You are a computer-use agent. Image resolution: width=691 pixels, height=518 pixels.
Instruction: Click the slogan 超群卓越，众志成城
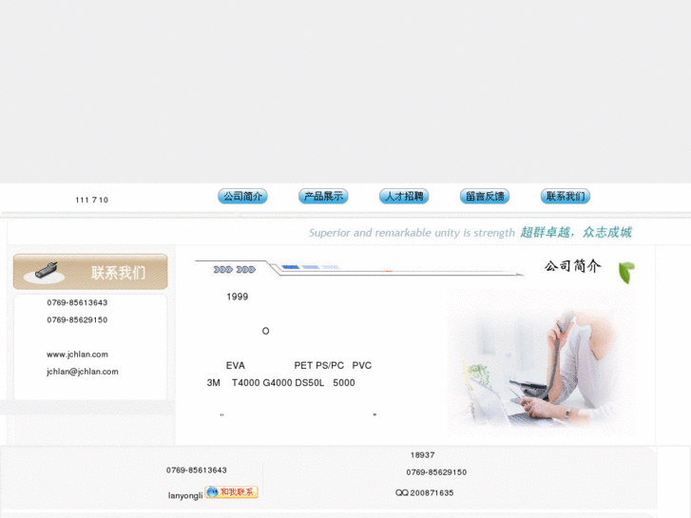(x=576, y=232)
